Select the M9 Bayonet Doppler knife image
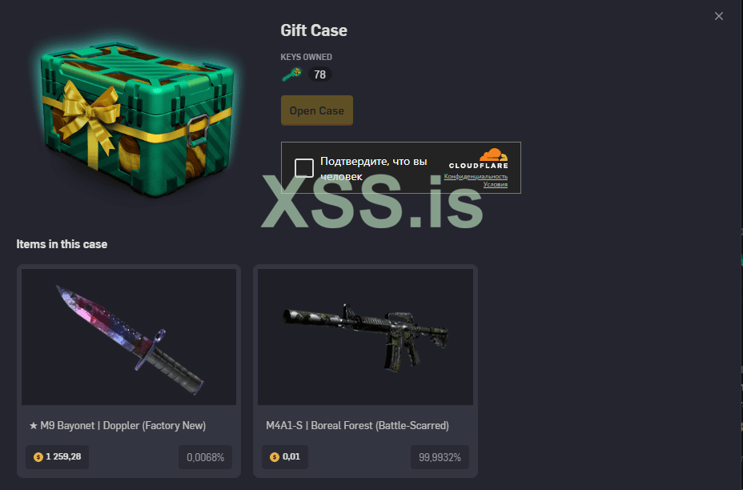Viewport: 743px width, 490px height. pyautogui.click(x=129, y=337)
